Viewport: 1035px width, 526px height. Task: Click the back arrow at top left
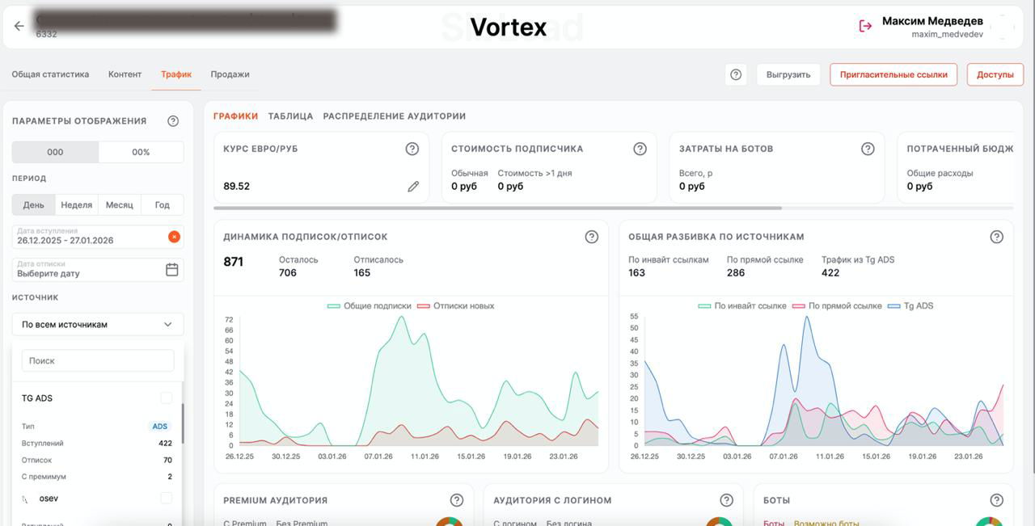coord(18,25)
